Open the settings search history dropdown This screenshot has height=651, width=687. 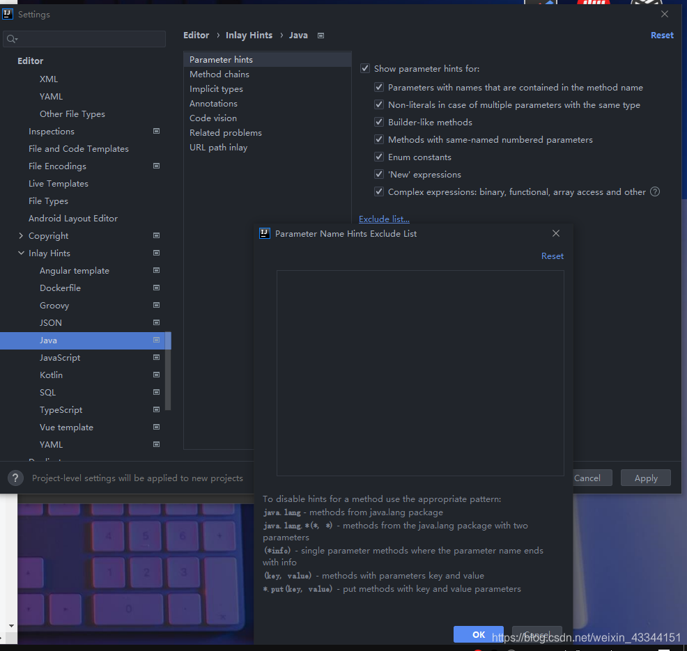tap(13, 39)
